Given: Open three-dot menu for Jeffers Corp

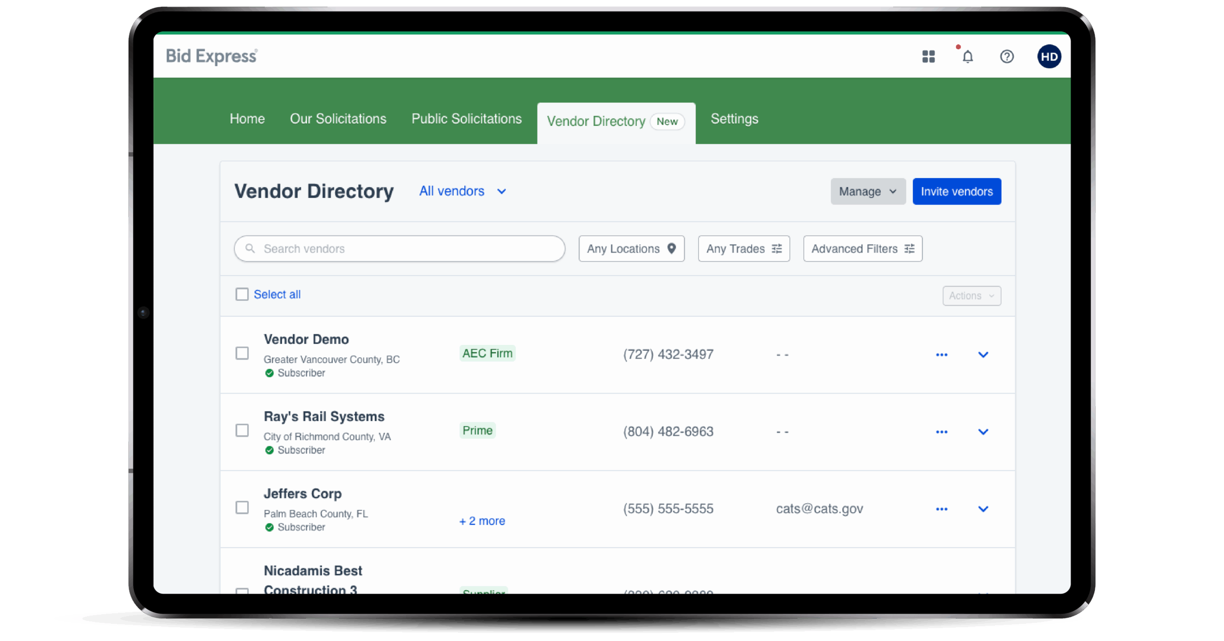Looking at the screenshot, I should click(x=941, y=509).
